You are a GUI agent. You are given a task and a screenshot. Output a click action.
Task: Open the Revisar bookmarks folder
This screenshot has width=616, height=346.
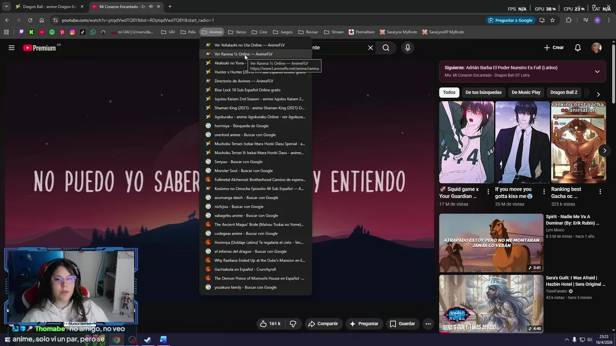(x=308, y=32)
